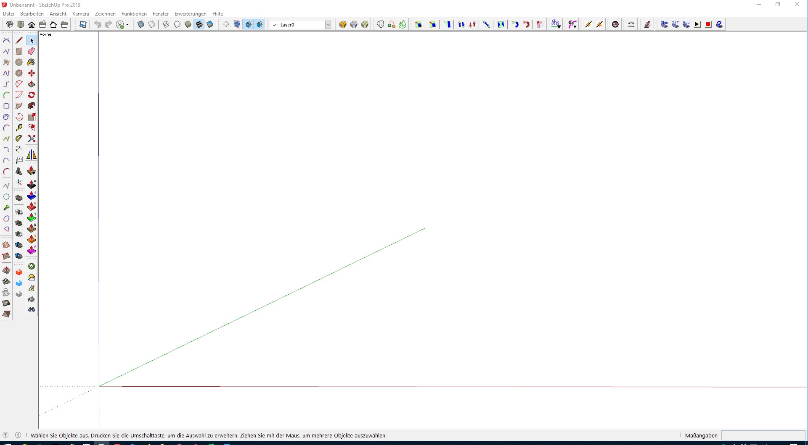808x445 pixels.
Task: Click the Save floppy disk button
Action: coord(83,25)
